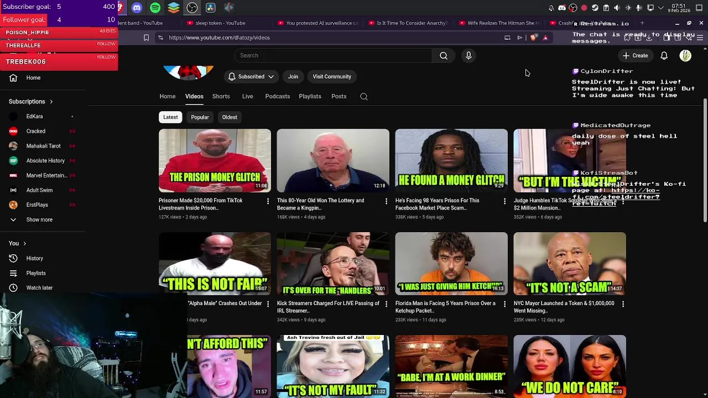Image resolution: width=708 pixels, height=398 pixels.
Task: Open options for 'Prisoner Made $20,000' video
Action: tap(268, 201)
